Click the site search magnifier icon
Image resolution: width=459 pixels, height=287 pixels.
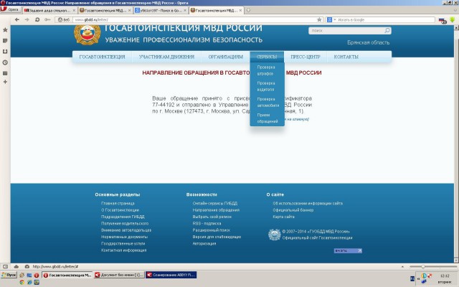pyautogui.click(x=387, y=30)
